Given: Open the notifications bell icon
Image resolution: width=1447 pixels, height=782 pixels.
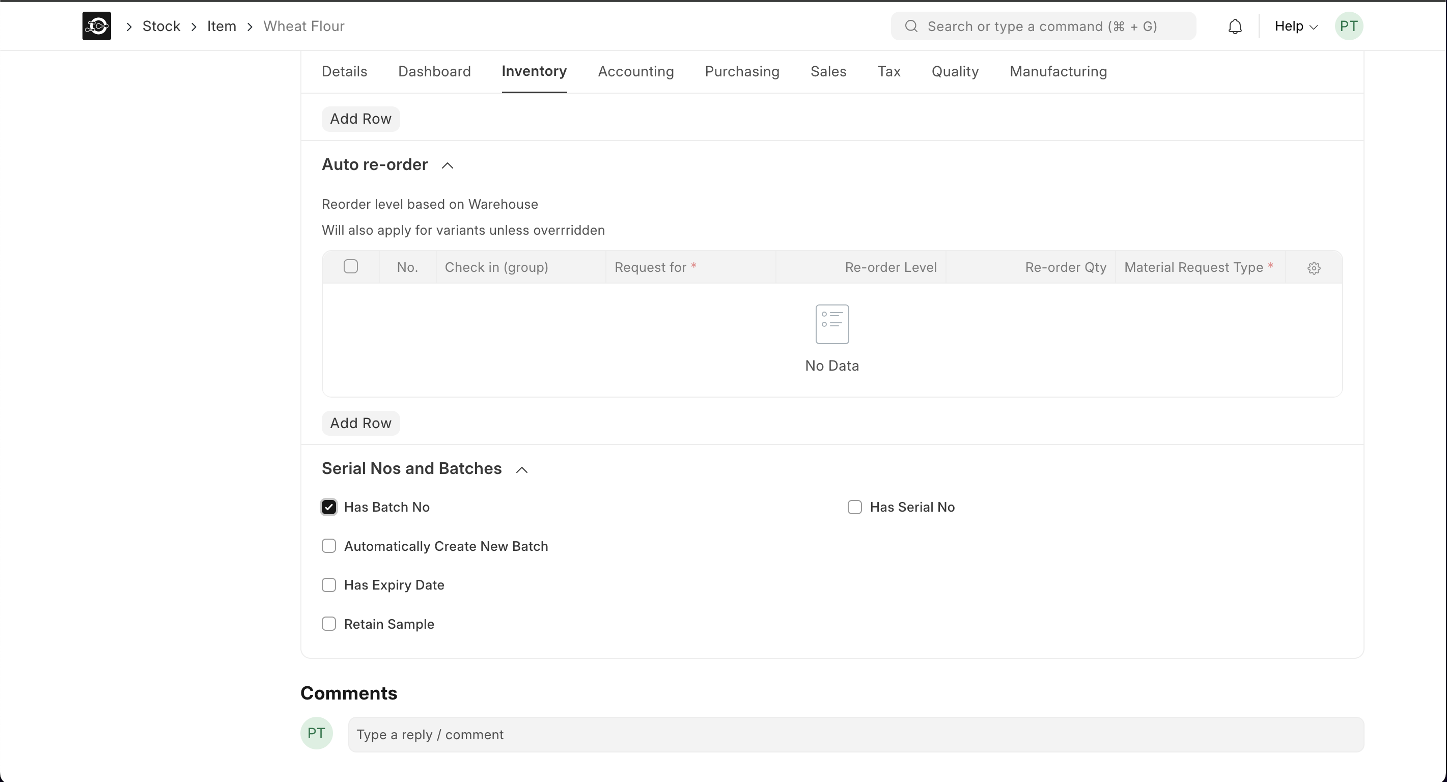Looking at the screenshot, I should coord(1235,26).
